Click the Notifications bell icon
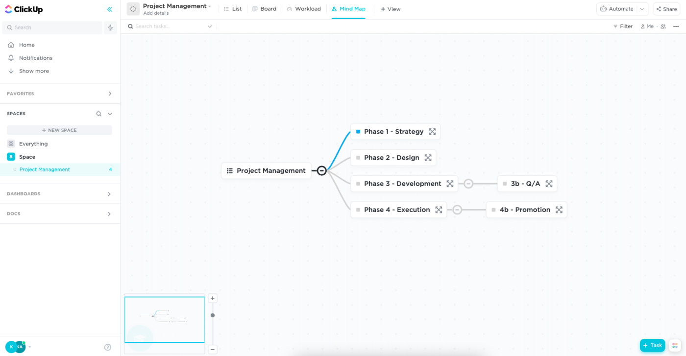The width and height of the screenshot is (686, 356). (x=11, y=58)
